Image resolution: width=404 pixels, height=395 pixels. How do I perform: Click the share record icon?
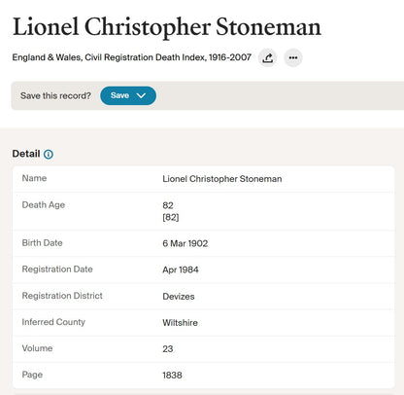pyautogui.click(x=267, y=58)
